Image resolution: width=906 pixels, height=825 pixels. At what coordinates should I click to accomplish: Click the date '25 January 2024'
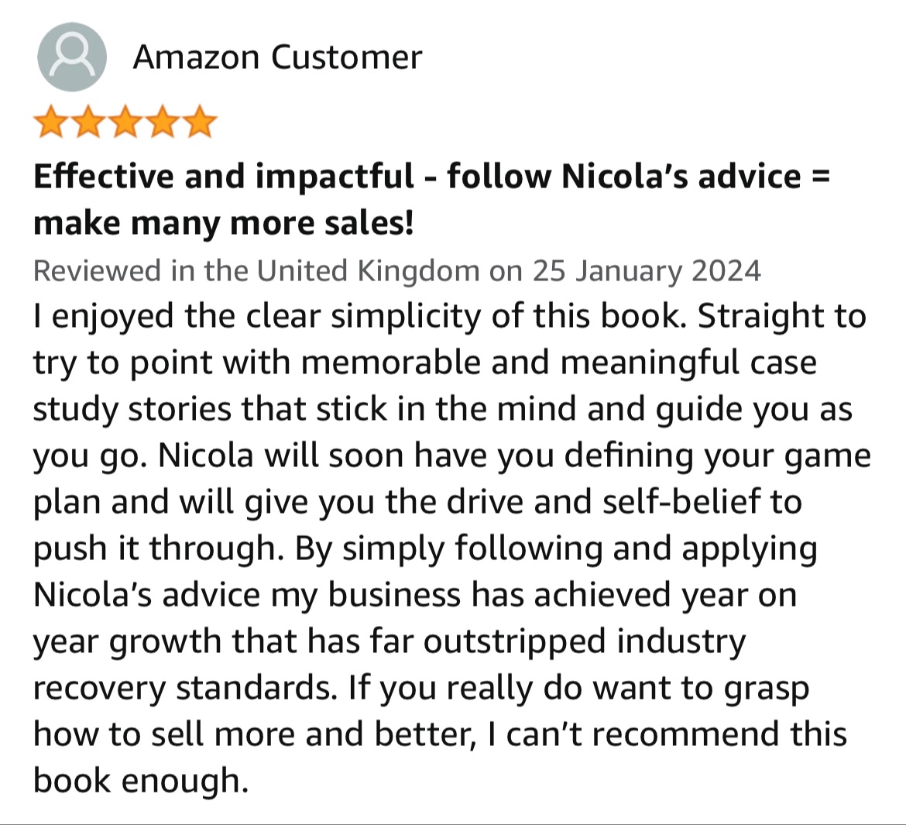(647, 270)
